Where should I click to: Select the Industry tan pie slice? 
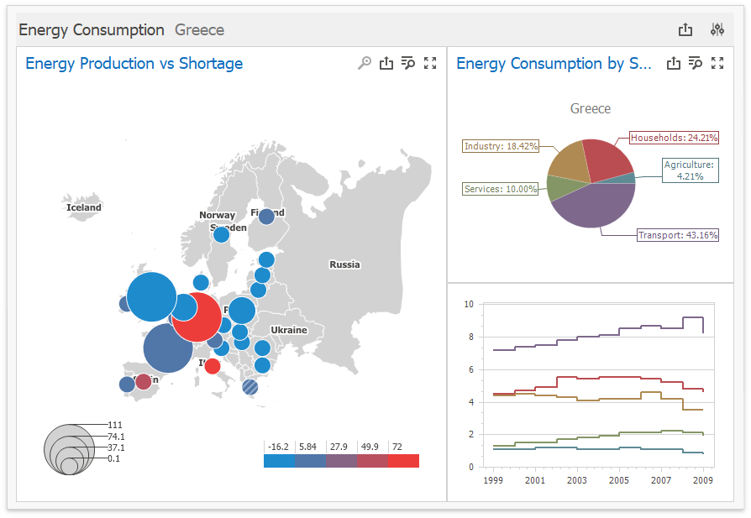click(571, 163)
